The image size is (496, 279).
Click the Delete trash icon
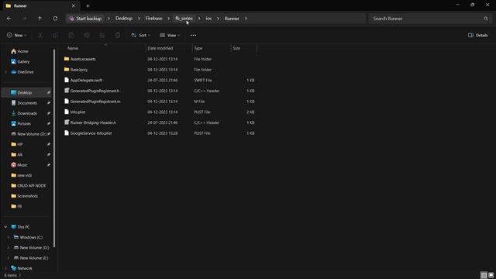tap(118, 35)
